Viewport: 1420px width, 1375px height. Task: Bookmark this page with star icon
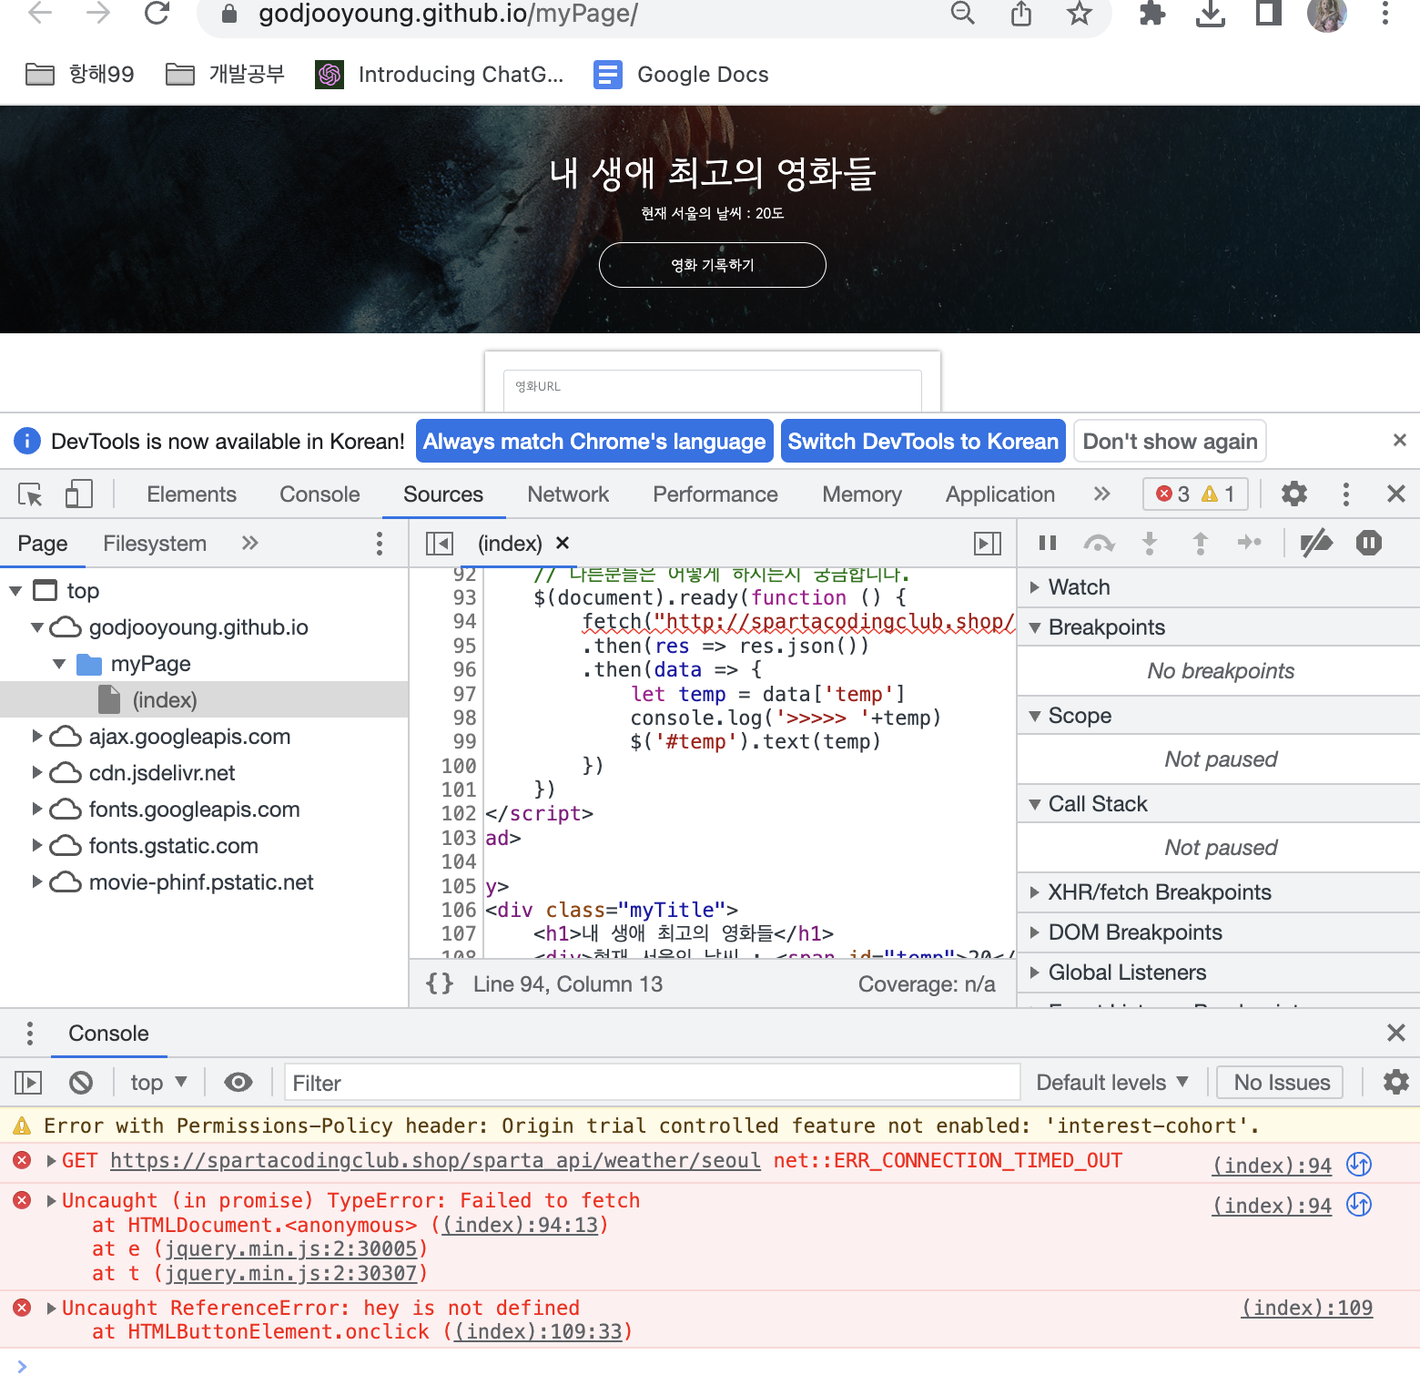[1079, 13]
